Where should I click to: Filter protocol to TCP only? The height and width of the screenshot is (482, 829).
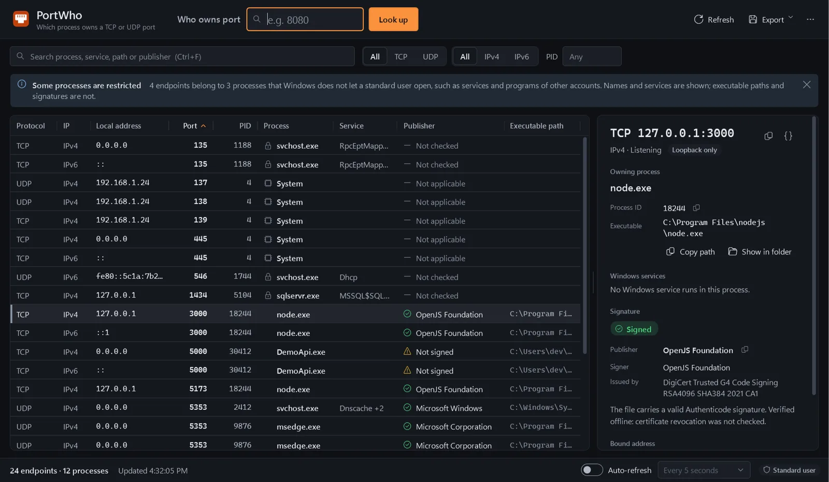pyautogui.click(x=401, y=56)
